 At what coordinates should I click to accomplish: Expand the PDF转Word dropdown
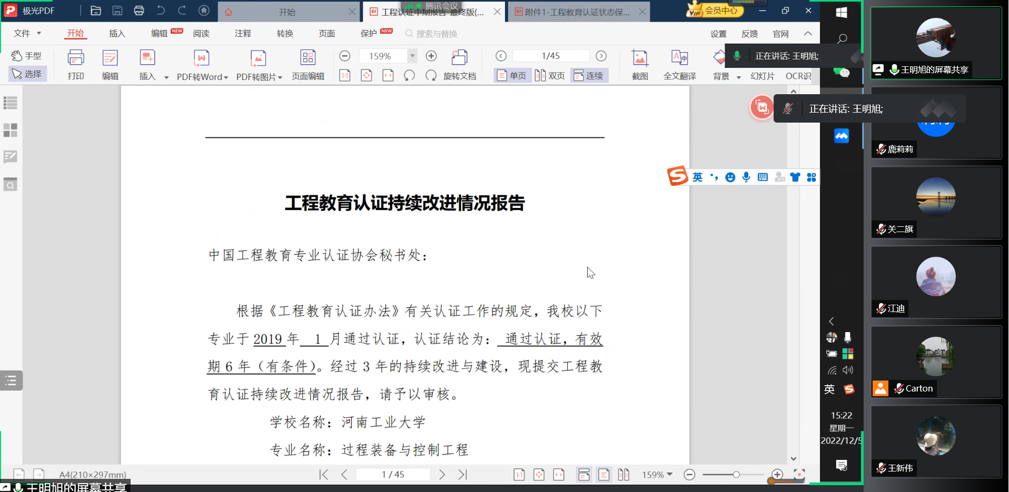click(226, 77)
